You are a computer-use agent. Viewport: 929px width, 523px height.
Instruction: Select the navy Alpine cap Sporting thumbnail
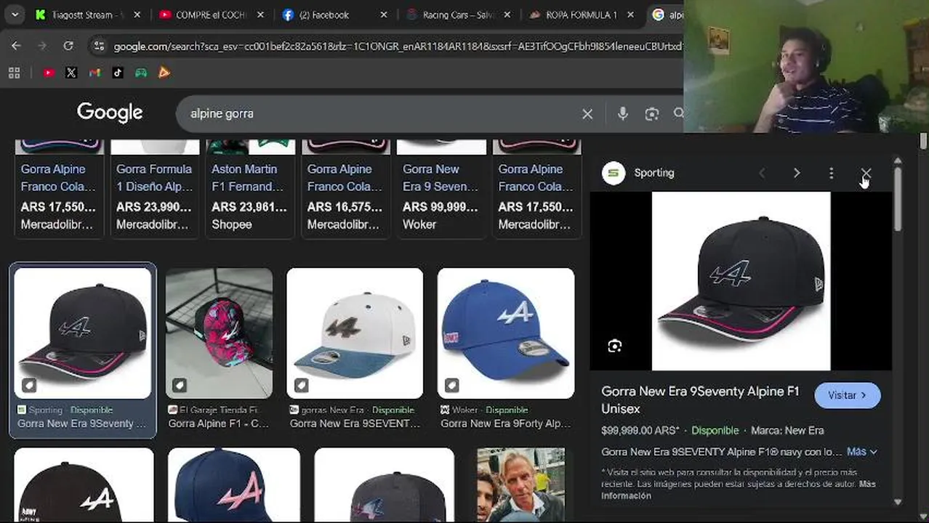tap(83, 333)
